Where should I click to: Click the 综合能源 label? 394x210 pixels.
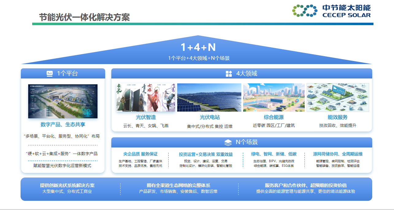pyautogui.click(x=274, y=117)
